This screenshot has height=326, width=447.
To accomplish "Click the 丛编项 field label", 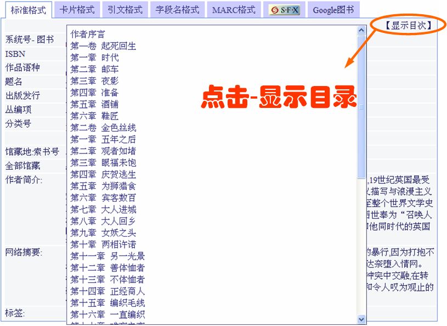I will [18, 110].
